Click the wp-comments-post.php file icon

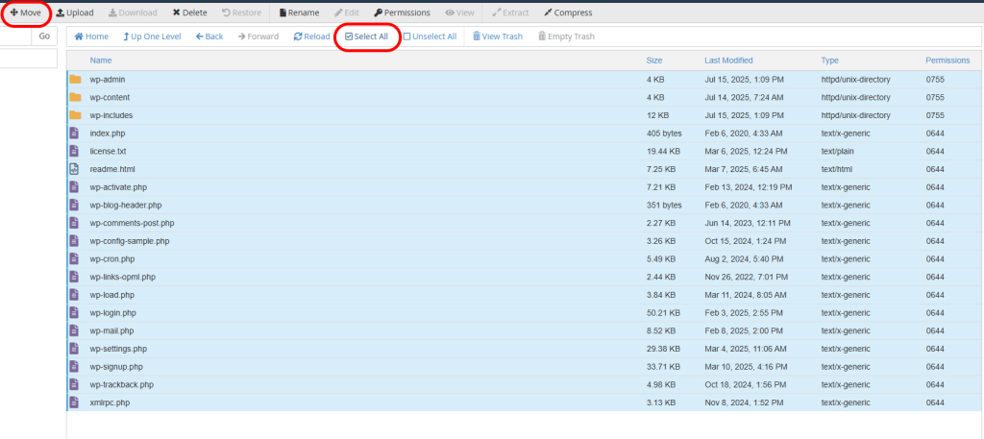tap(74, 223)
